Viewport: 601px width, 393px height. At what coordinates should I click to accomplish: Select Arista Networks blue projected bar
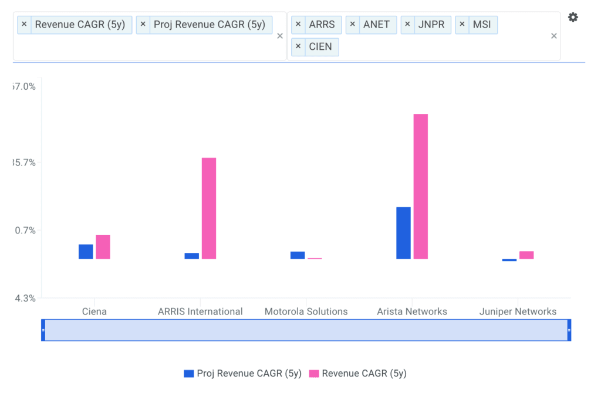pos(403,233)
